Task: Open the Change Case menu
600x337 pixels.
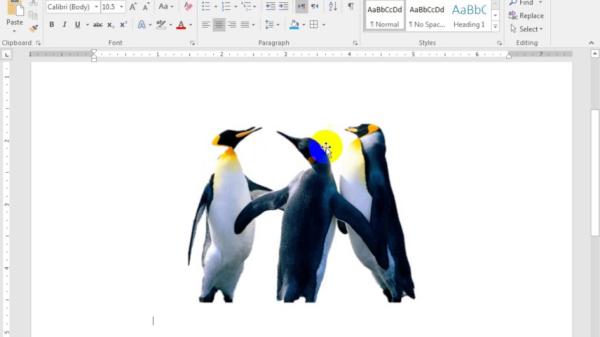Action: (165, 7)
